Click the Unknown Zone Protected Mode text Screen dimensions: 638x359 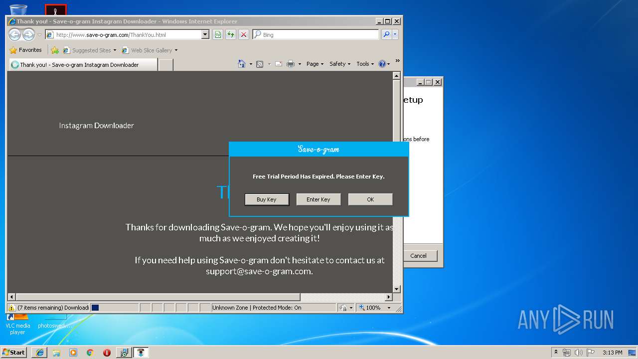point(257,308)
